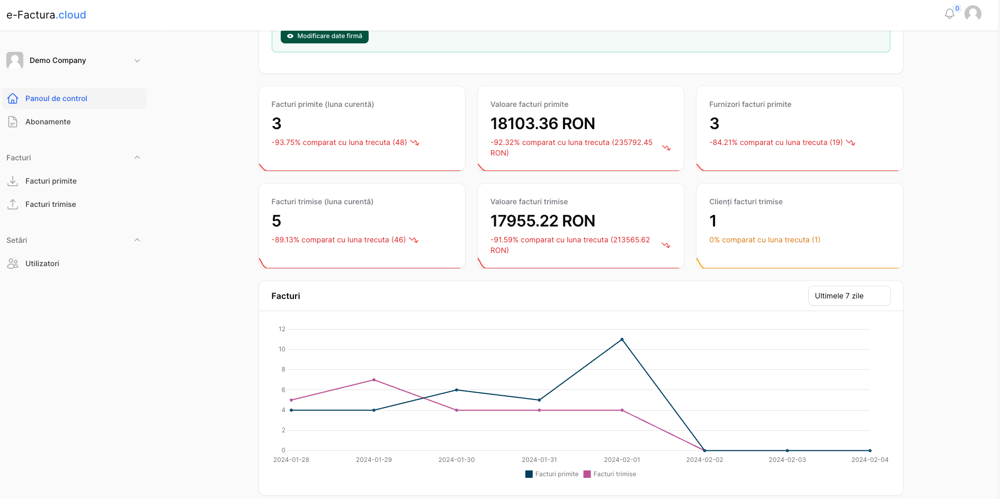Click the eye icon in Modificare date firmă
This screenshot has height=499, width=1000.
pos(290,36)
